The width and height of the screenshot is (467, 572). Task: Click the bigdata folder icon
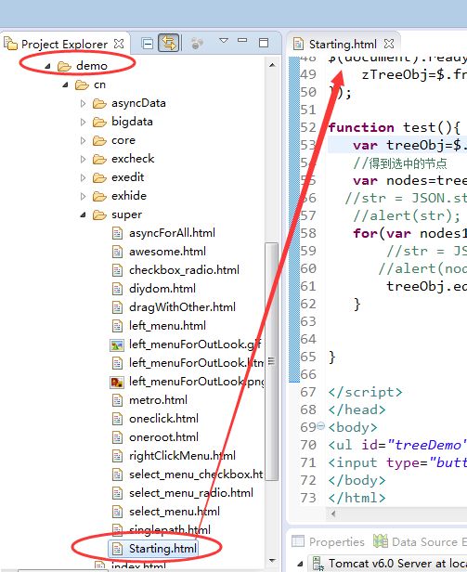(99, 123)
